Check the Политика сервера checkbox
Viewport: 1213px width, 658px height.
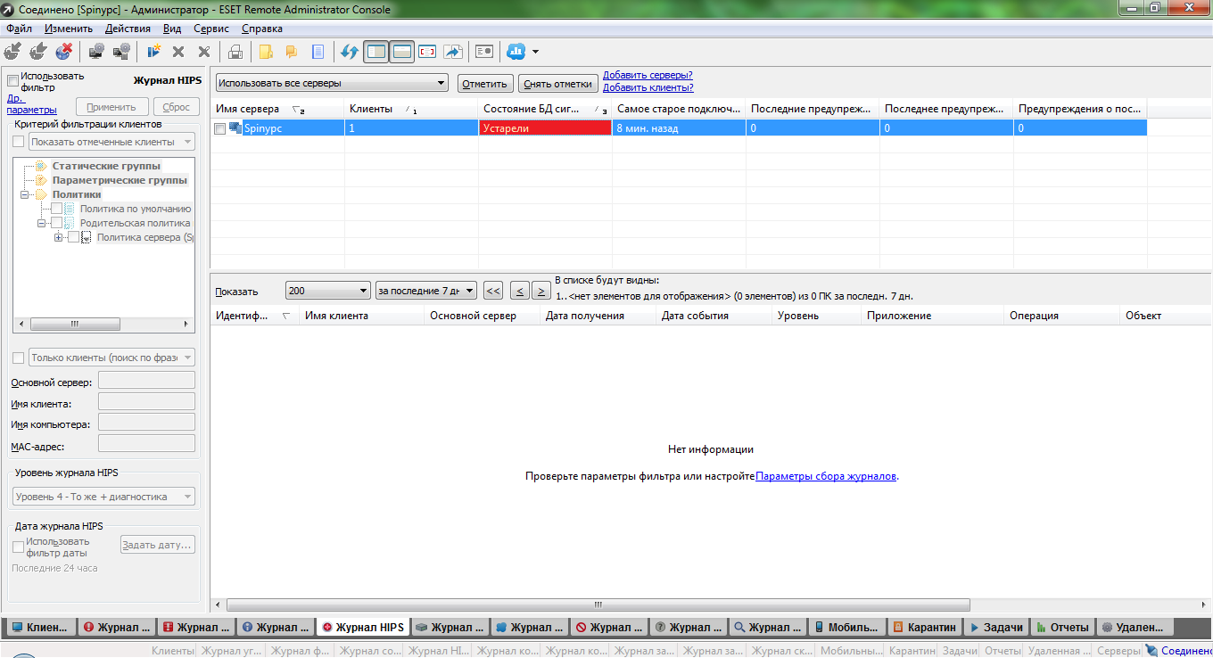73,237
